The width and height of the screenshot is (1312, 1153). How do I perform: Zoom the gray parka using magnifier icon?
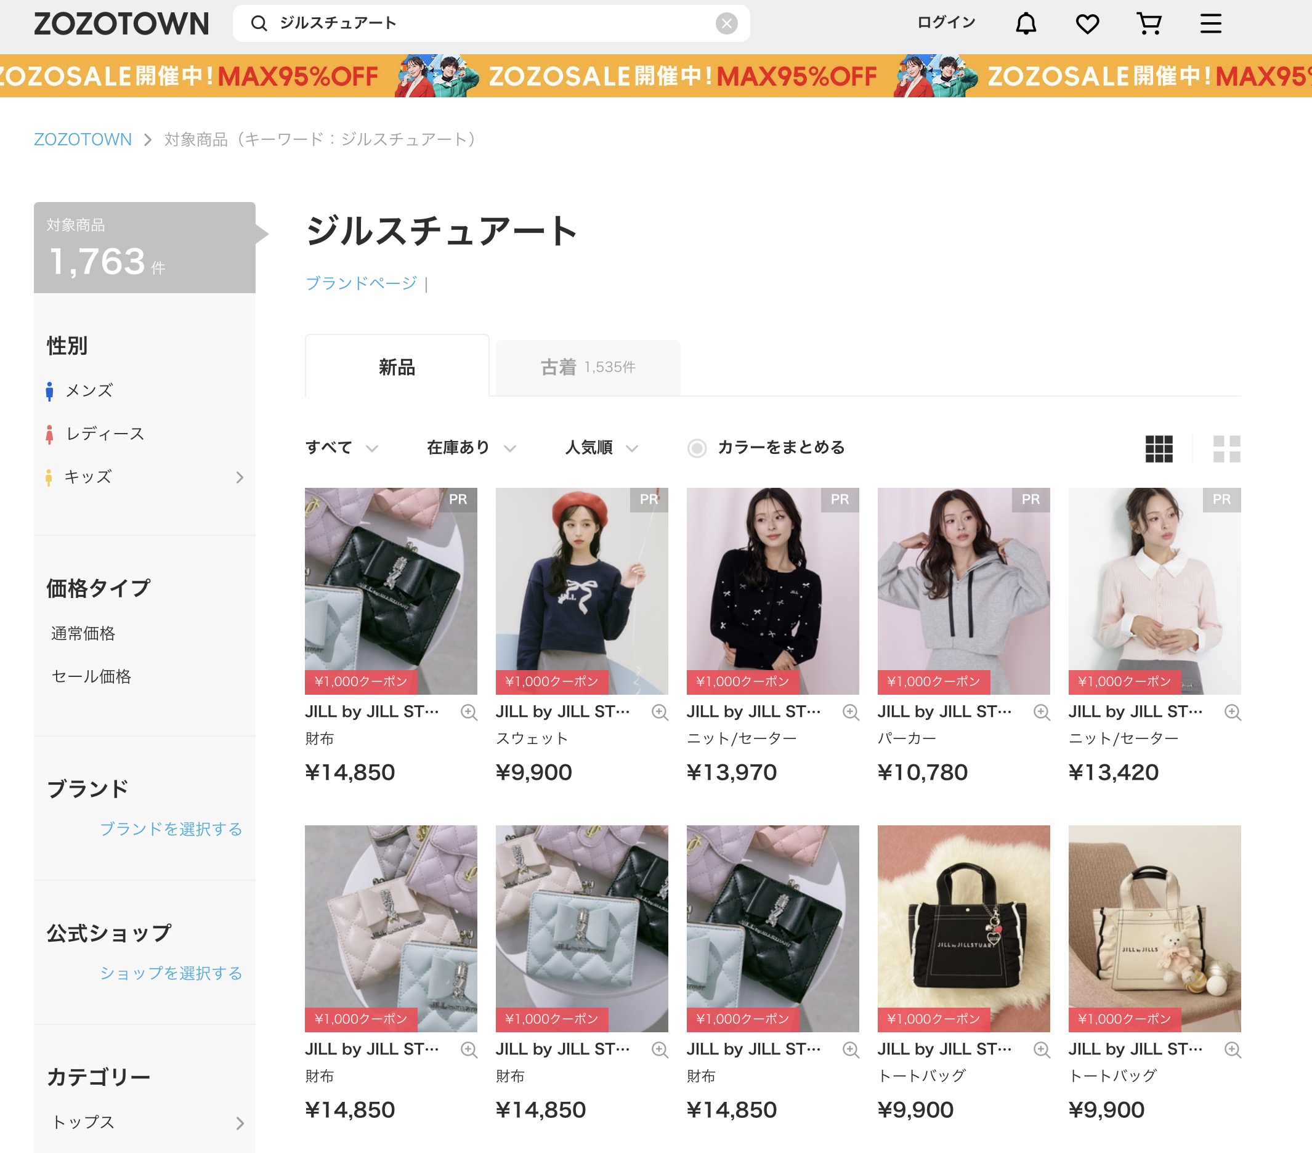point(1041,712)
